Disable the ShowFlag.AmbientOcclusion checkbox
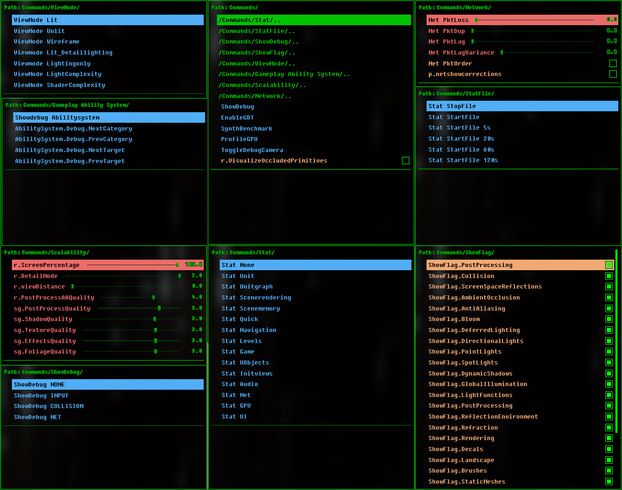Image resolution: width=622 pixels, height=490 pixels. tap(609, 297)
